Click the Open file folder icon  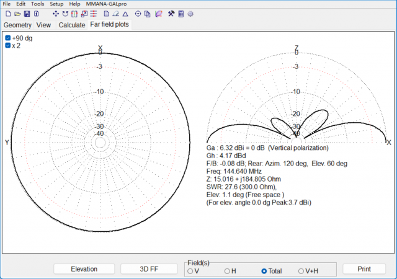17,14
